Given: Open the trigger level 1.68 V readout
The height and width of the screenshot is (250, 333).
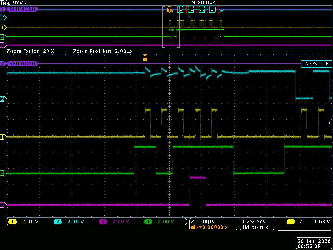Looking at the screenshot, I should 322,222.
